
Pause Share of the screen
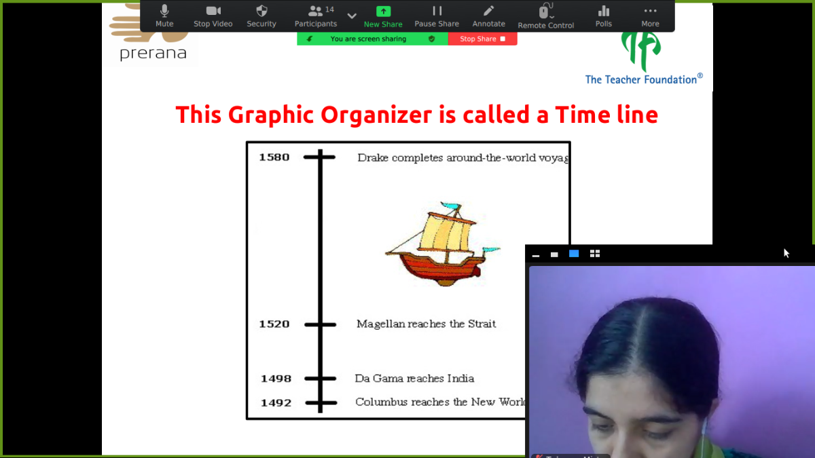[437, 16]
